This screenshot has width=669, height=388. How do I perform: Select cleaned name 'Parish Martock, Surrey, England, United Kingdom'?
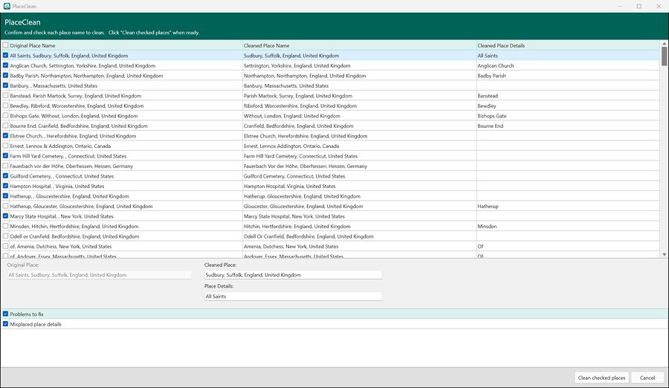(298, 96)
